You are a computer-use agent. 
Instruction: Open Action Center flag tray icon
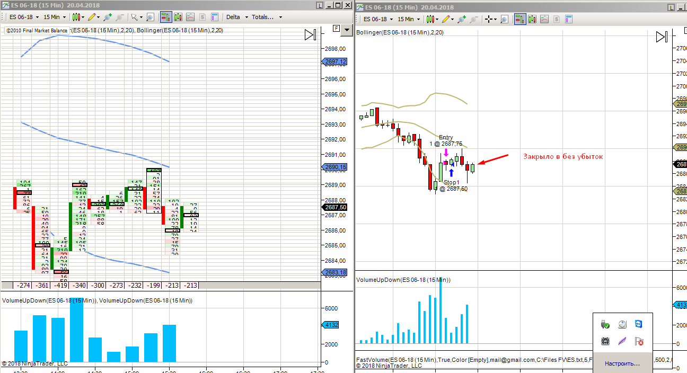[x=639, y=341]
